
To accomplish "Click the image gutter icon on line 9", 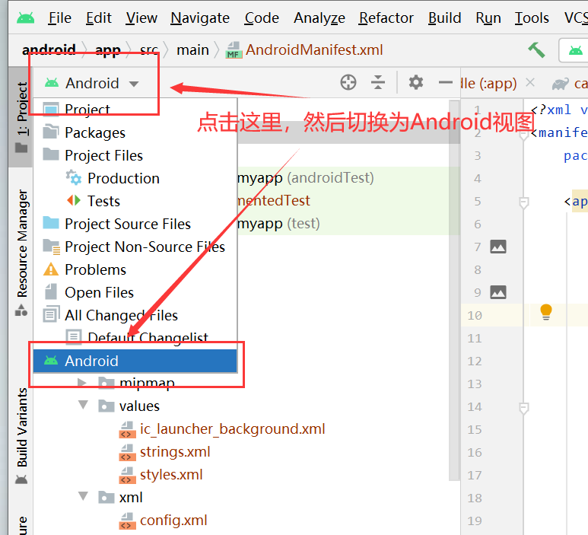I will click(498, 292).
